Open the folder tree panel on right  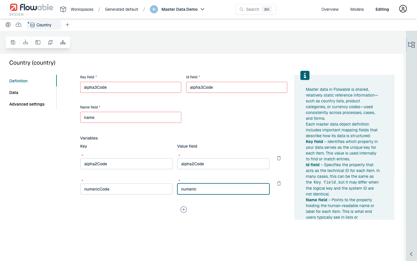coord(411,45)
